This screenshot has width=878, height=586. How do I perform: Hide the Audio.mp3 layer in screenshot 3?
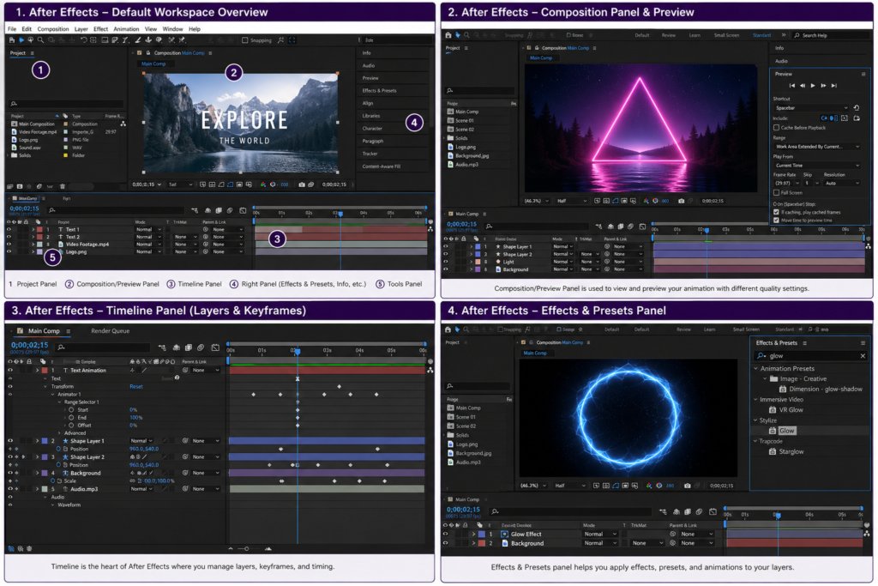10,489
